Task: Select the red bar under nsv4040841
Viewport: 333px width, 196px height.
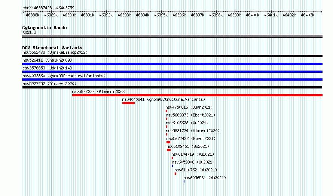Action: click(128, 103)
